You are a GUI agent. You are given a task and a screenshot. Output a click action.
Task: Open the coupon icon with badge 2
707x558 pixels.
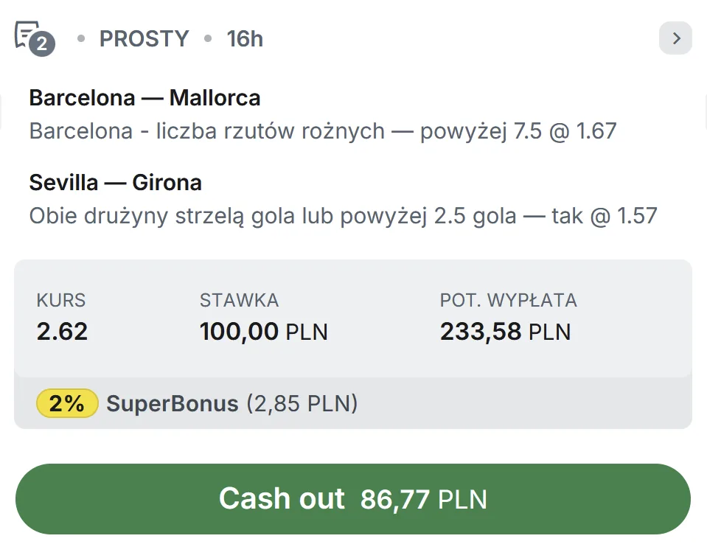pos(32,38)
